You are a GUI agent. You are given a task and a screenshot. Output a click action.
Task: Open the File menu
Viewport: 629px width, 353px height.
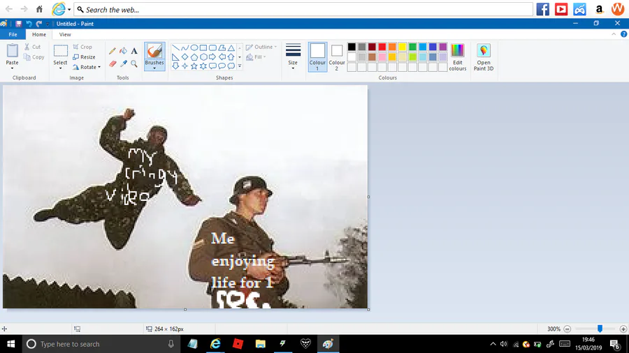[x=13, y=34]
